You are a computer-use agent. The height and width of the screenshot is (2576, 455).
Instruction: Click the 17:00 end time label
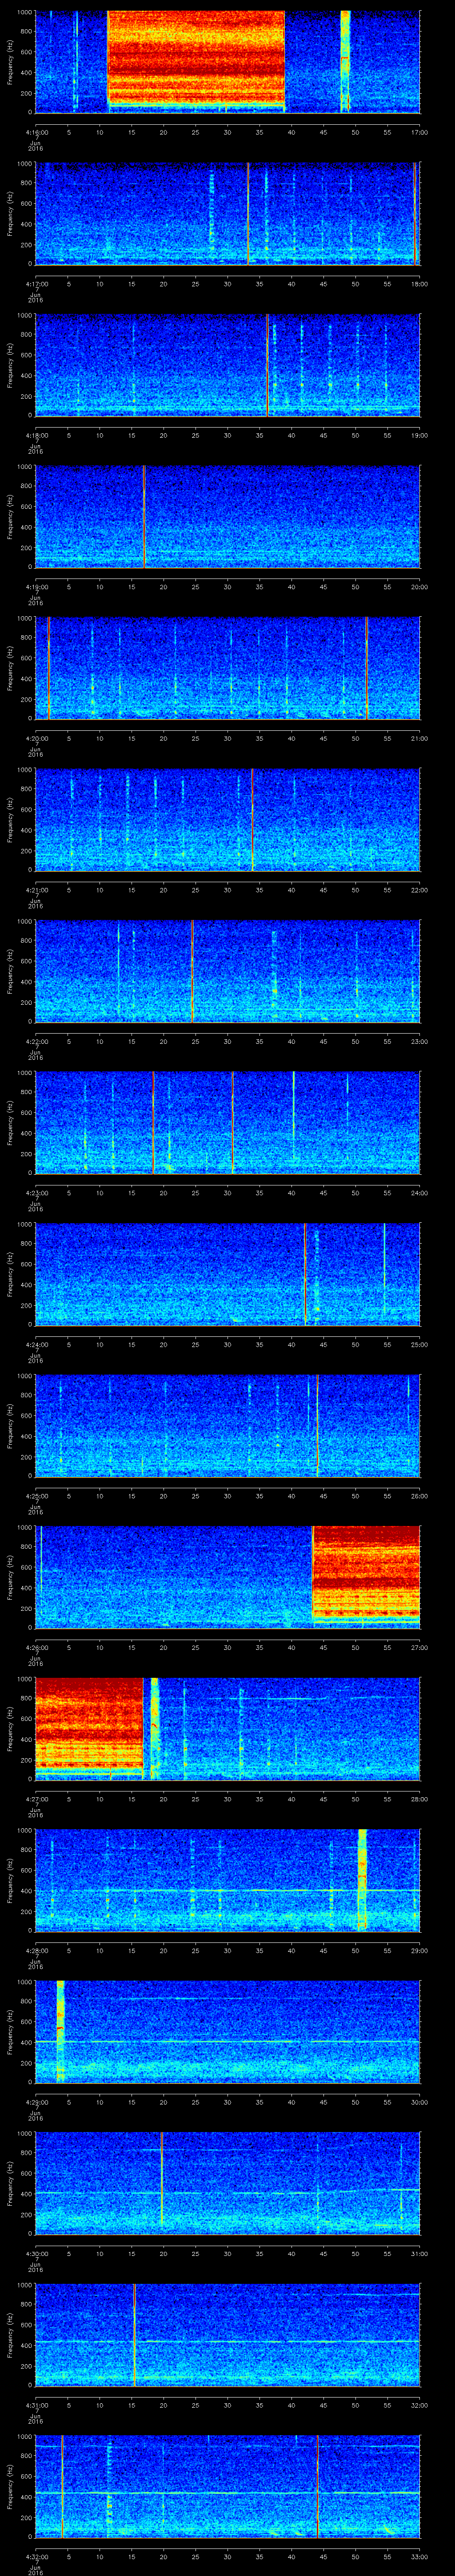(x=419, y=132)
